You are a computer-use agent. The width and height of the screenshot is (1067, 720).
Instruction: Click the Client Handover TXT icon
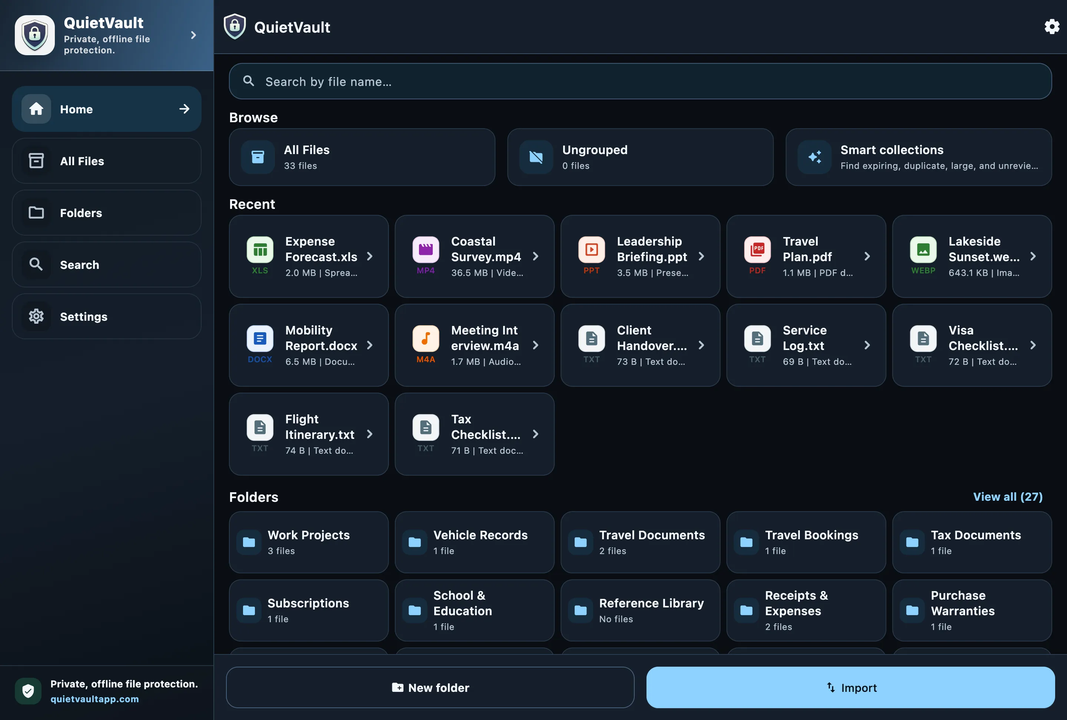point(591,339)
